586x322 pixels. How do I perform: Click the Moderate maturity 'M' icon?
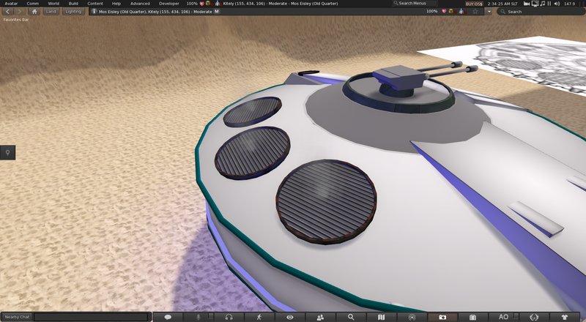point(217,12)
